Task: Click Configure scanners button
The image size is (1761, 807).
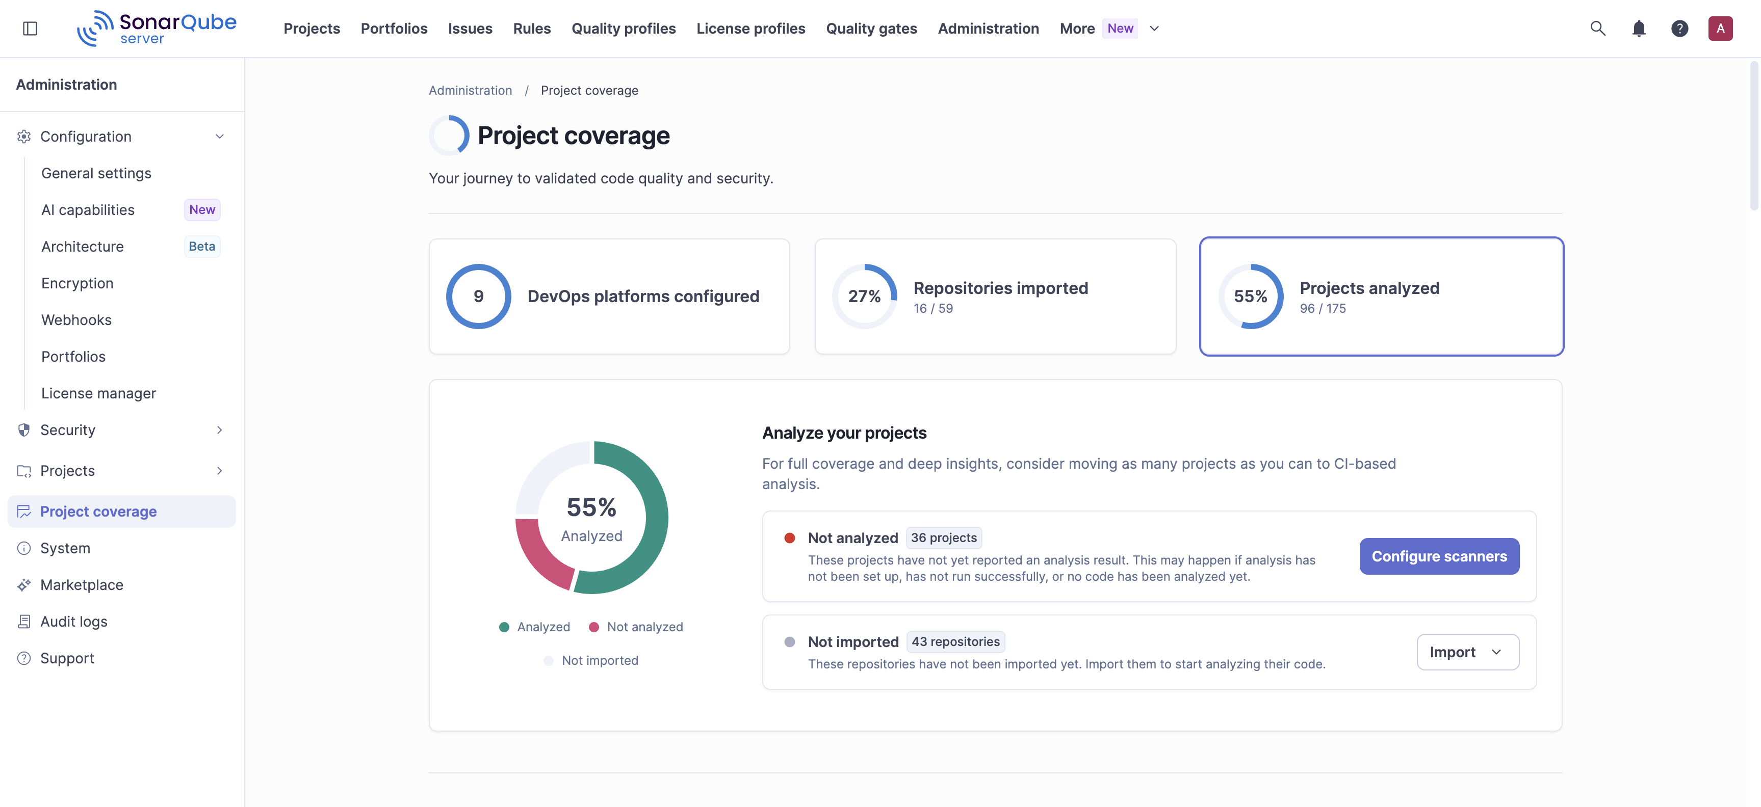Action: coord(1439,556)
